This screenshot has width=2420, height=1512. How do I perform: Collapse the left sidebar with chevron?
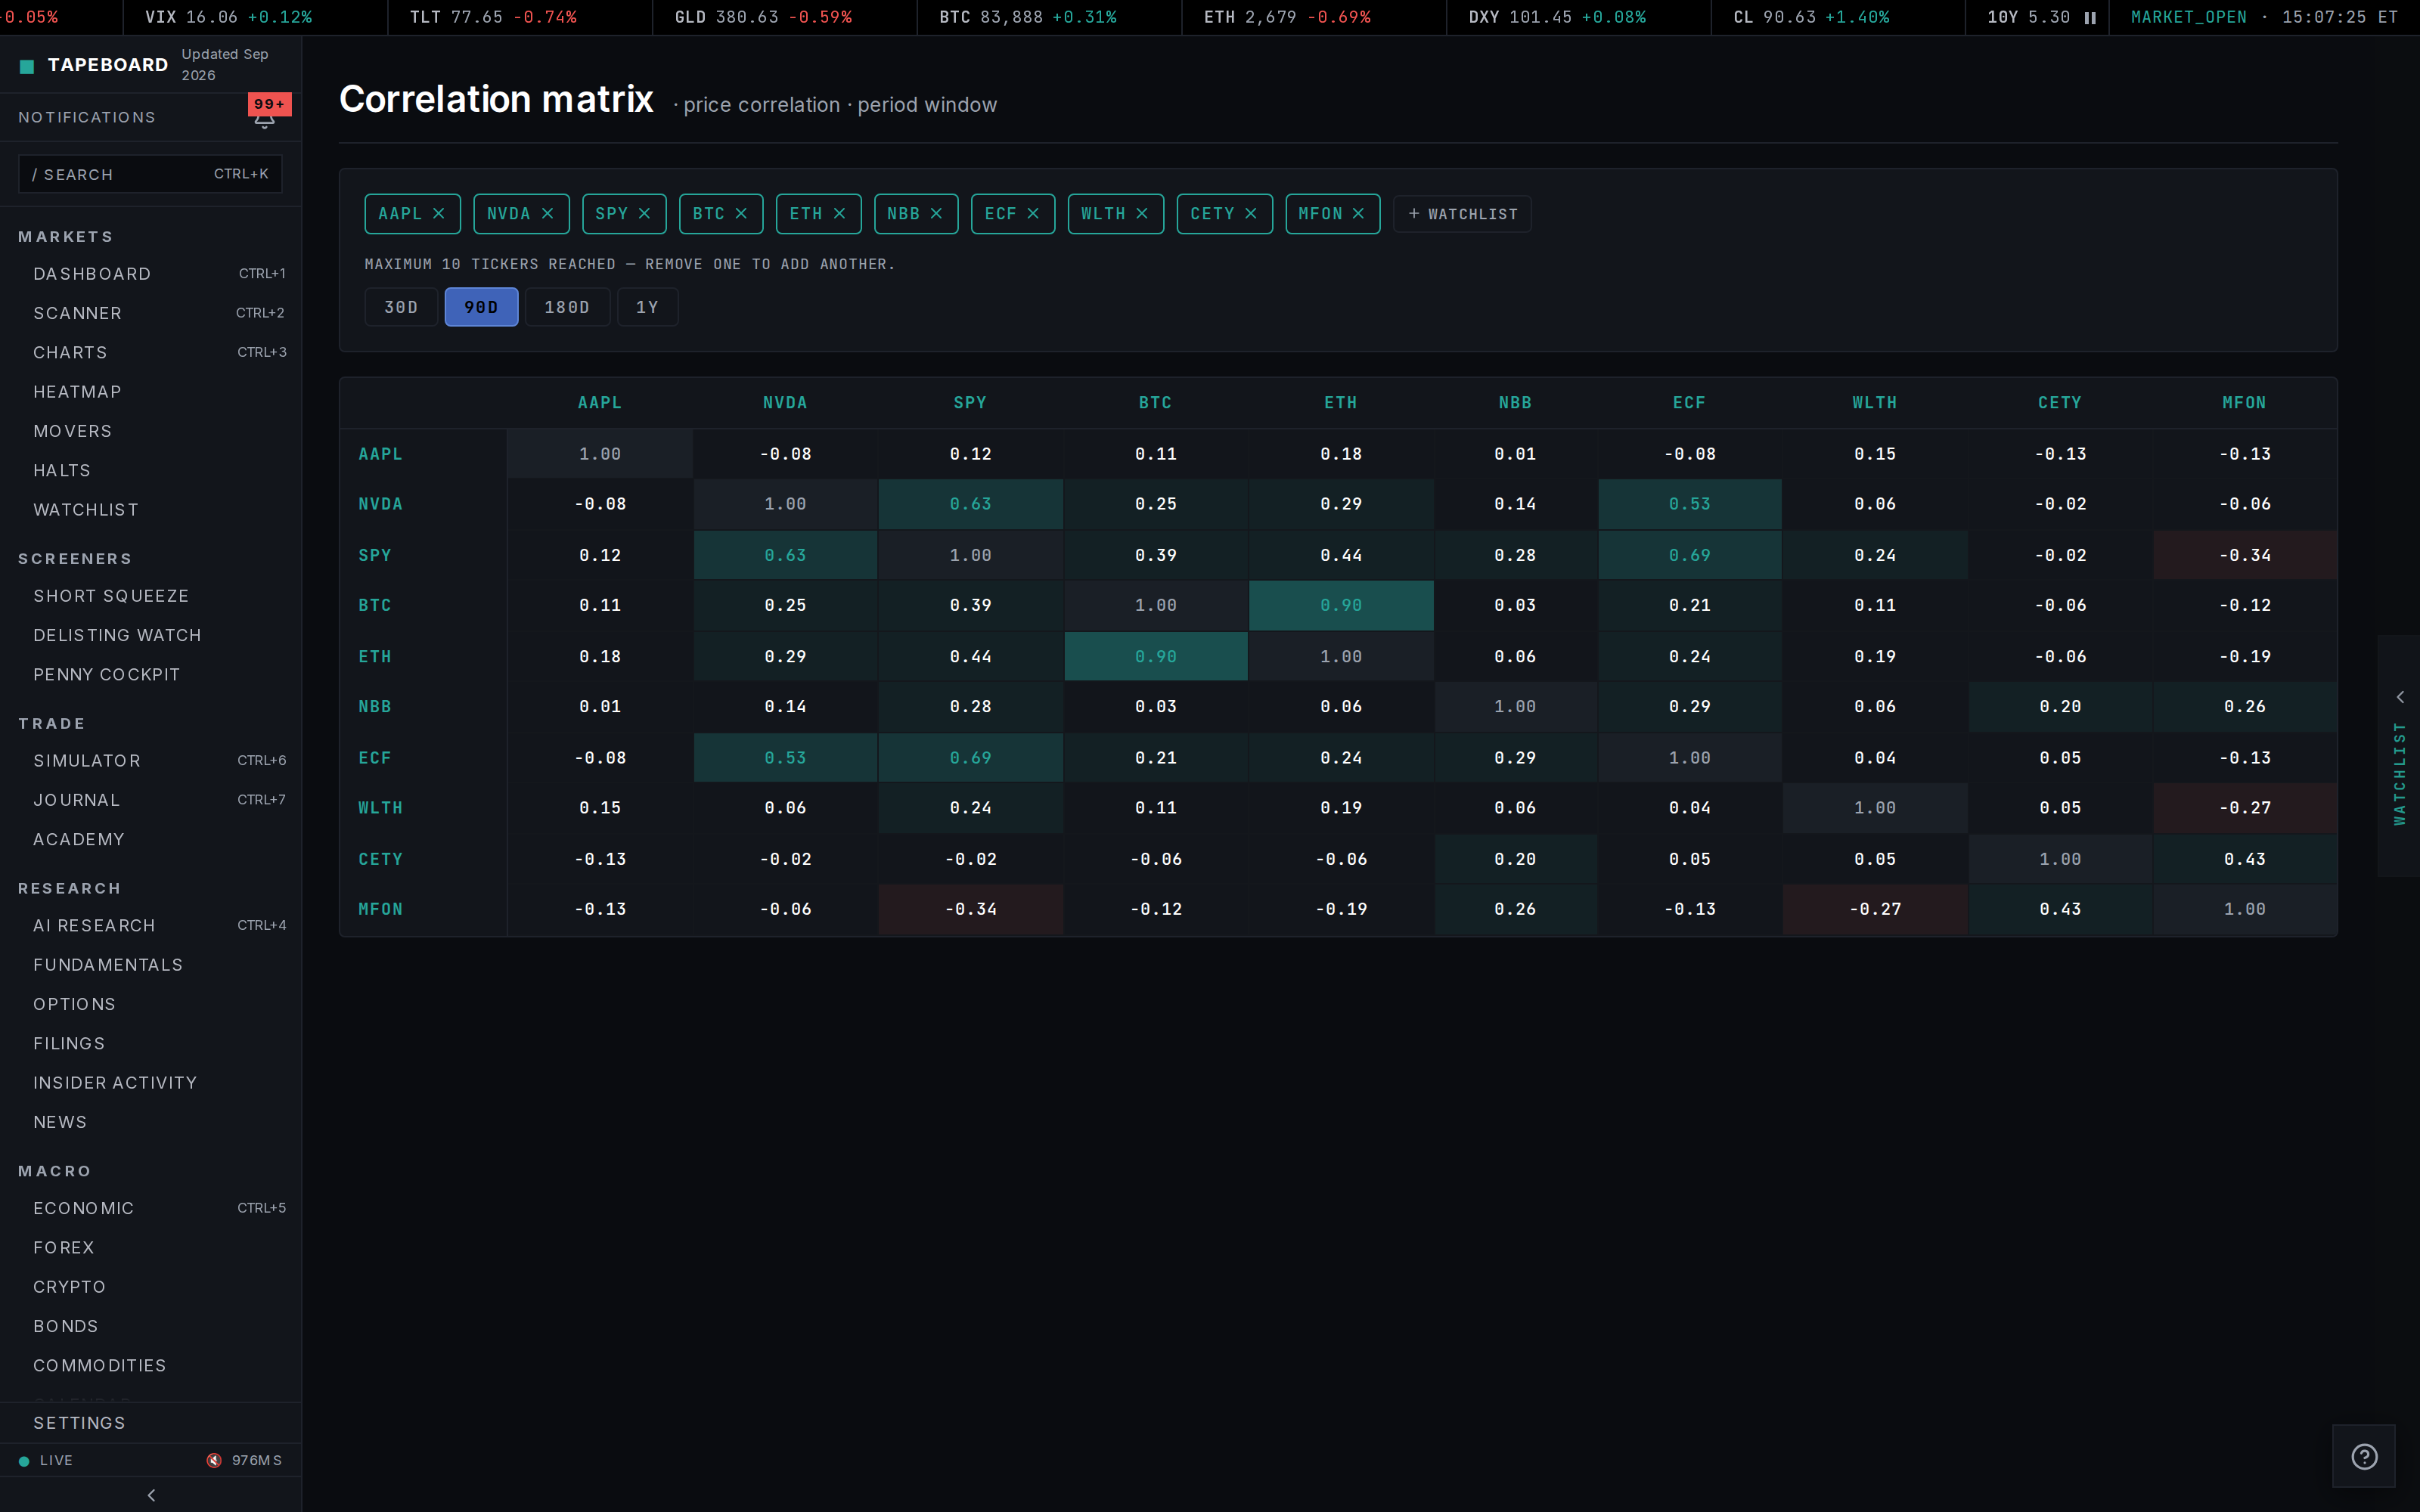(151, 1495)
